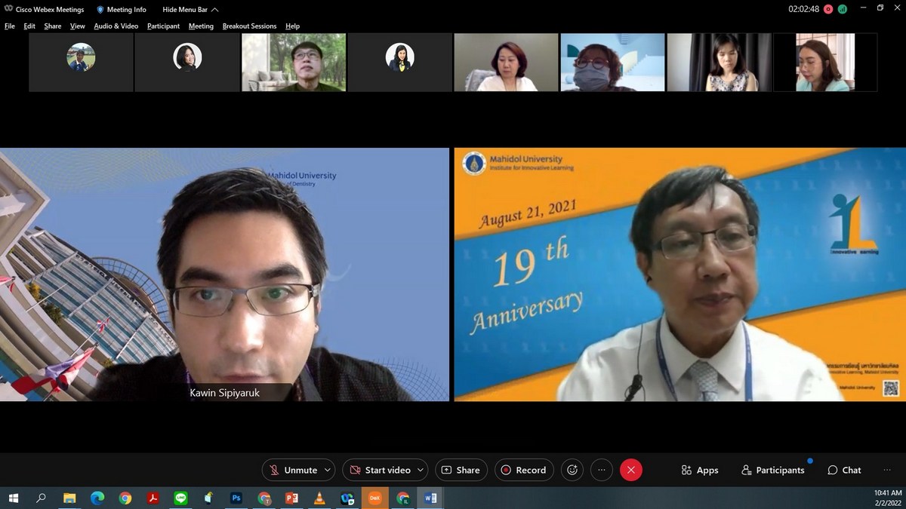
Task: Check the green network quality indicator
Action: [x=842, y=9]
